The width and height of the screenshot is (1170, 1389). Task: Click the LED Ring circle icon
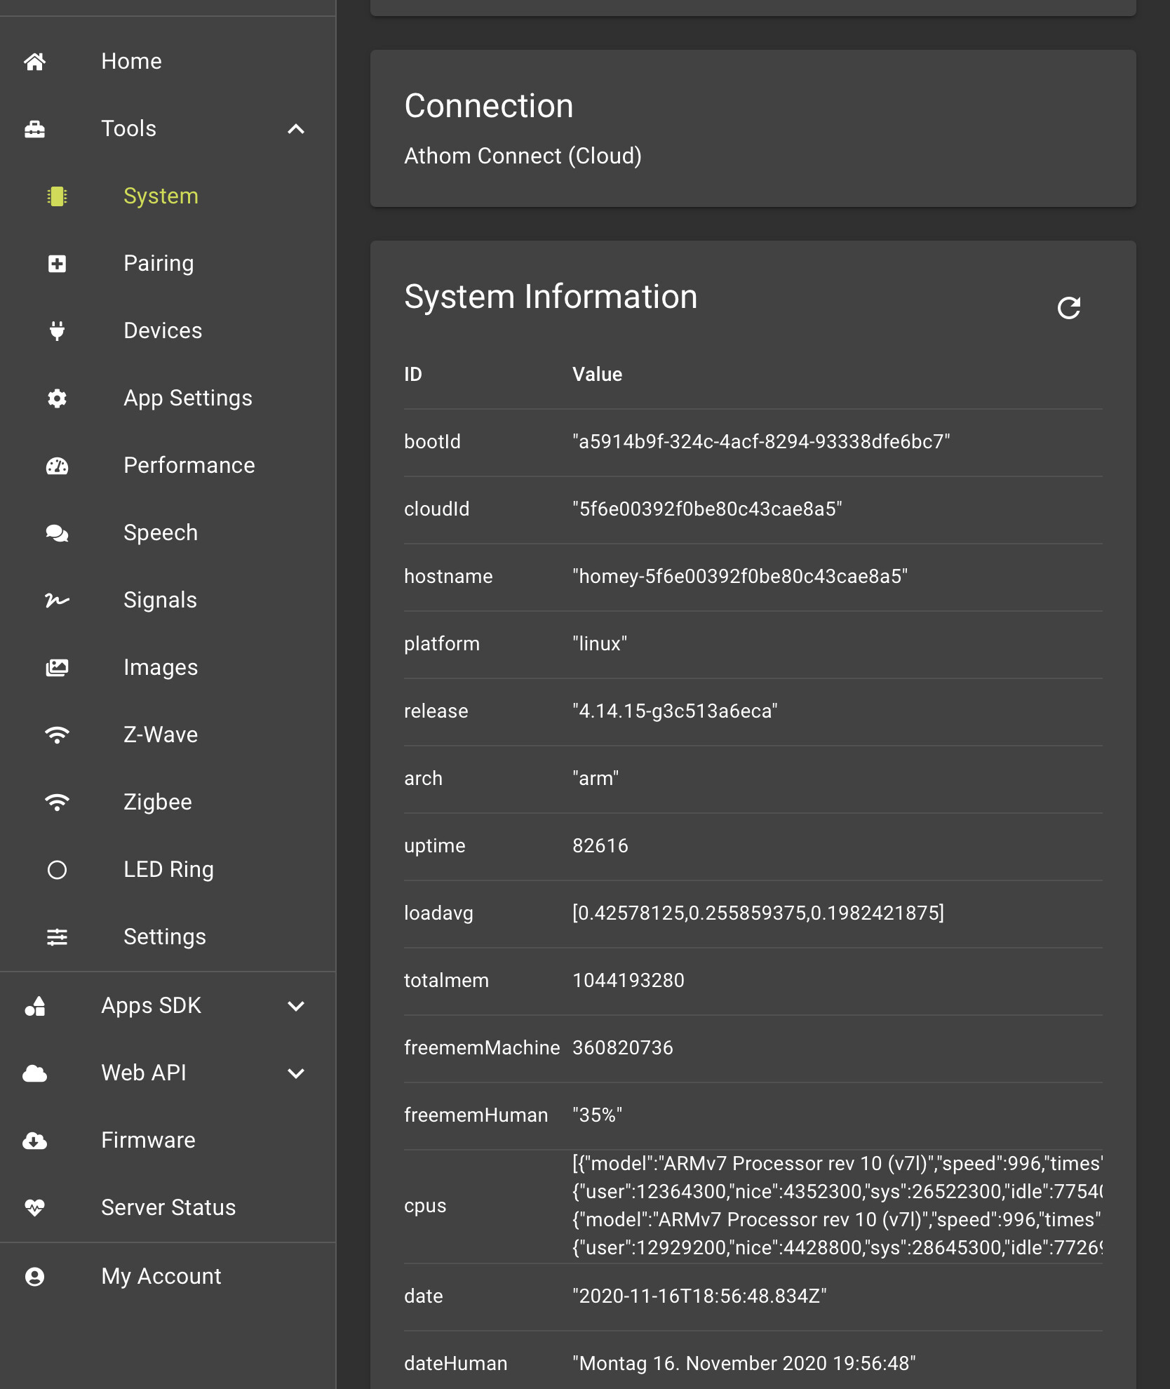[57, 870]
